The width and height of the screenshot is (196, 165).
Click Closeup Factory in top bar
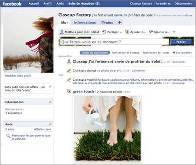point(141,3)
